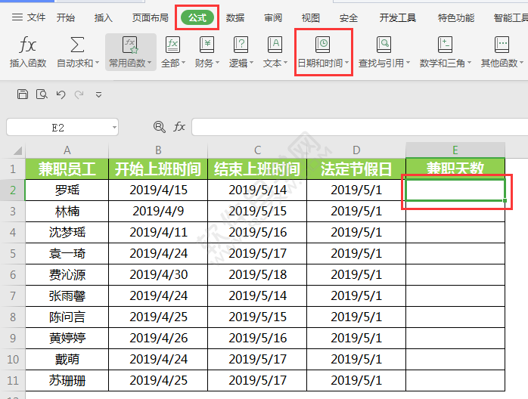Switch to the 特色功能 tab
The width and height of the screenshot is (528, 399).
tap(456, 17)
